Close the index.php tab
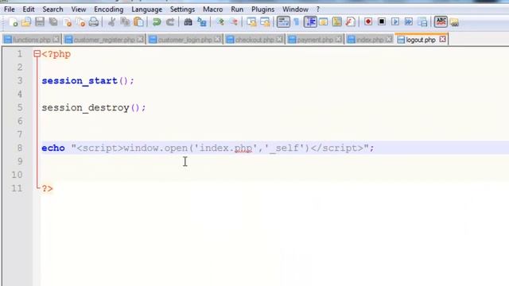 point(389,39)
